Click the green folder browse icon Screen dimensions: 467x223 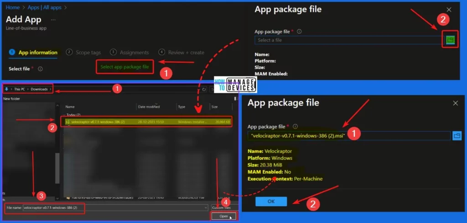(450, 40)
